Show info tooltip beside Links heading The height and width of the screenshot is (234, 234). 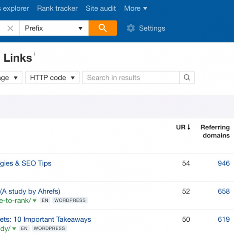tap(34, 54)
